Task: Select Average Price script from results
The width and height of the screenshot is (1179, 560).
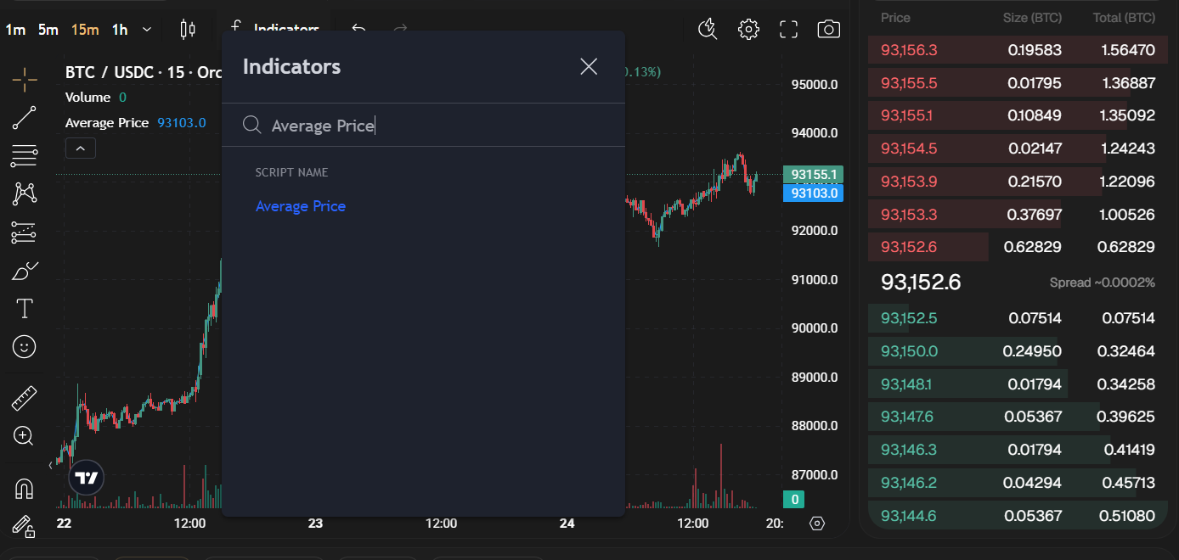Action: (x=301, y=206)
